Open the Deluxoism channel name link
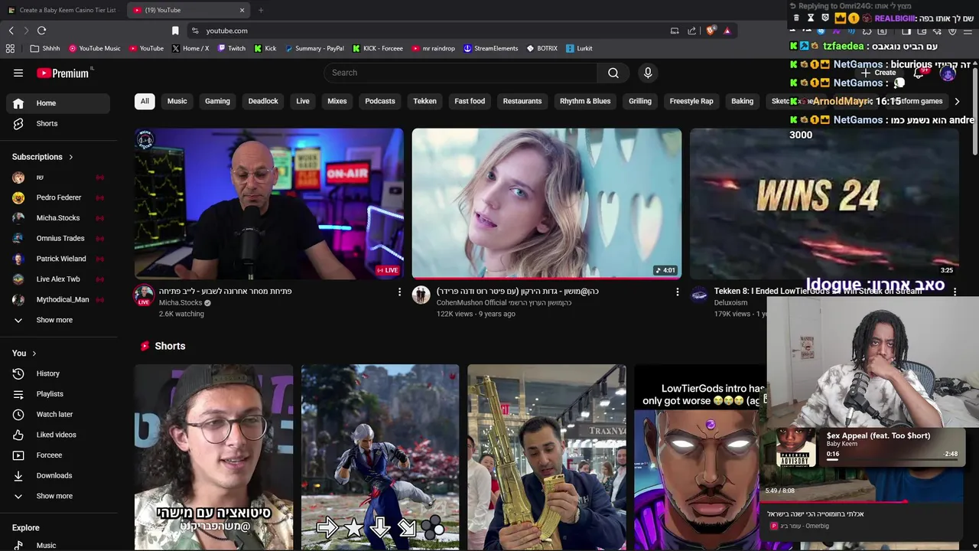Image resolution: width=979 pixels, height=551 pixels. [x=730, y=302]
